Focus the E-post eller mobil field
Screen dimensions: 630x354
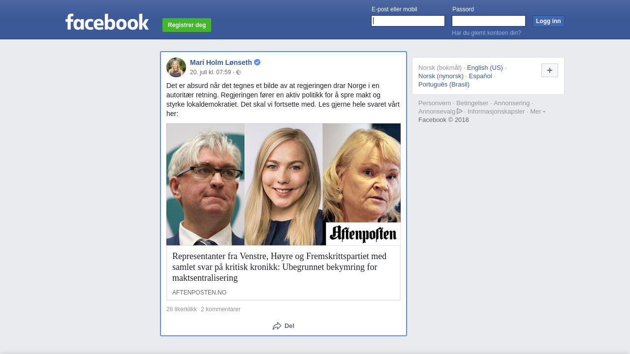coord(408,21)
